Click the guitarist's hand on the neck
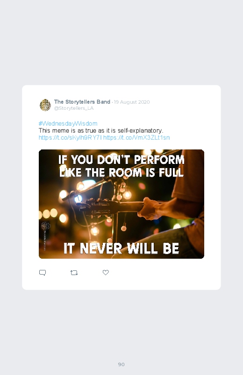Viewport: 243px width, 375px height. coord(151,209)
